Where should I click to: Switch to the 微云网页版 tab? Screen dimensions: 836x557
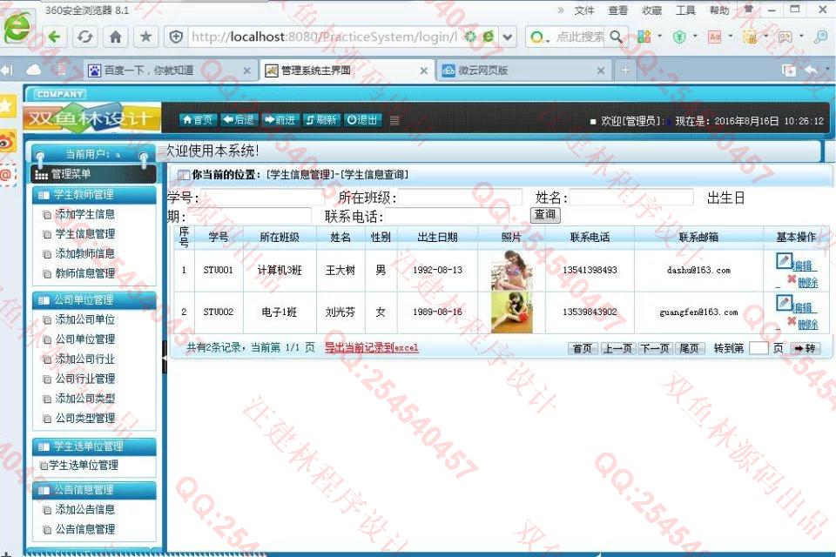[x=523, y=70]
